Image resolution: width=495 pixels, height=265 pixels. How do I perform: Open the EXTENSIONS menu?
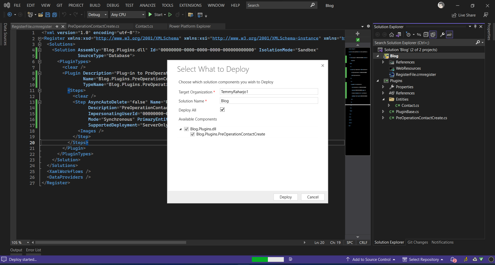tap(191, 5)
